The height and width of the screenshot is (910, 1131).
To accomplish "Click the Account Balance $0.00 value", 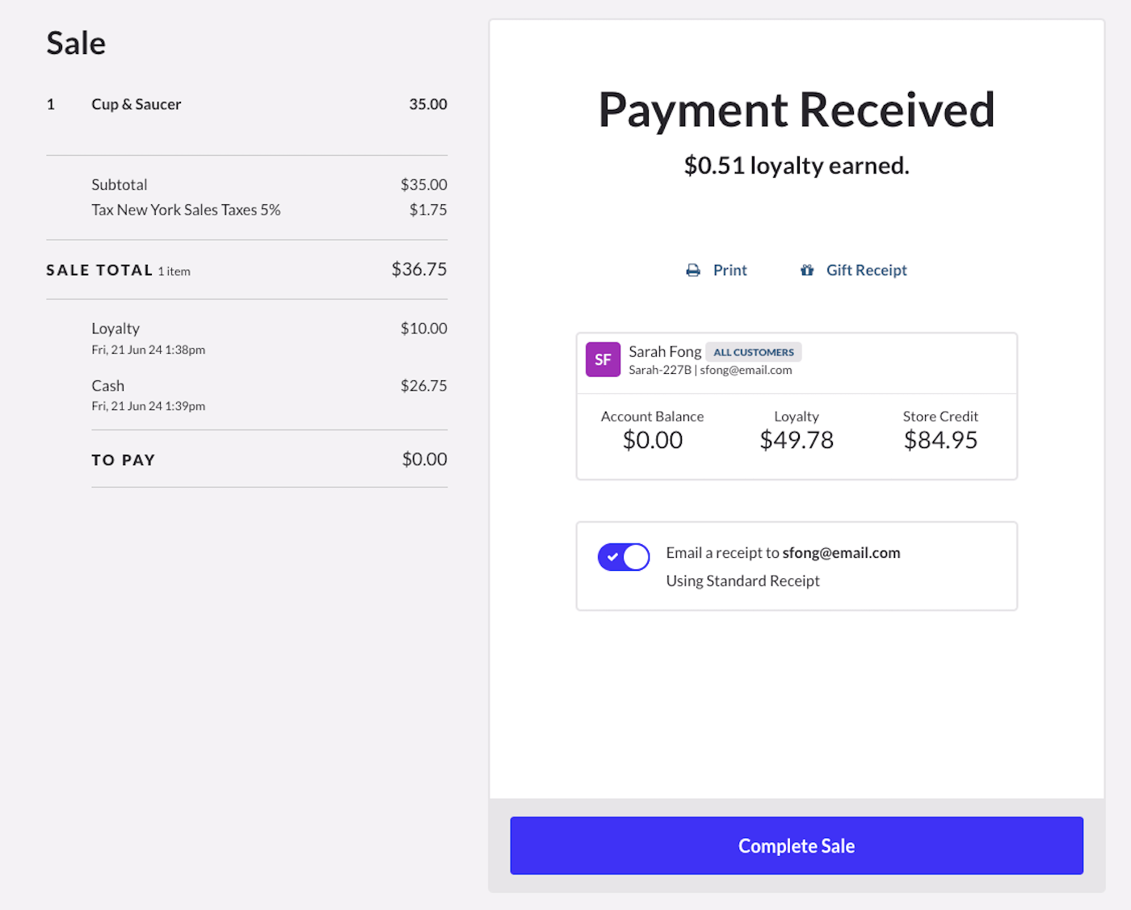I will click(x=653, y=440).
